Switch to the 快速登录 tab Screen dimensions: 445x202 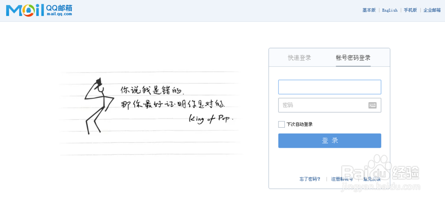pyautogui.click(x=299, y=57)
